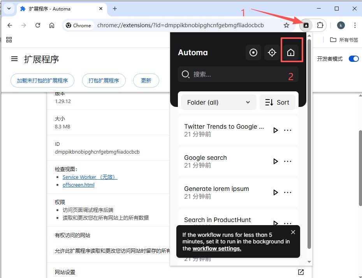Open more options for Twitter Trends workflow
Screen dimensions: 362x278
pyautogui.click(x=288, y=130)
